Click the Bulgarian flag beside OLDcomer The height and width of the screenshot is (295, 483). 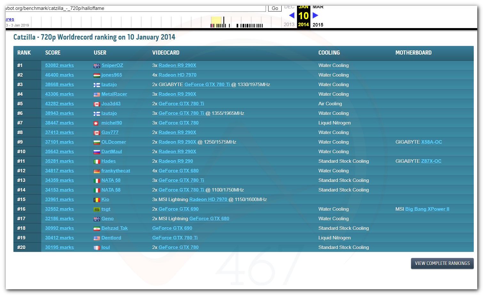[97, 142]
